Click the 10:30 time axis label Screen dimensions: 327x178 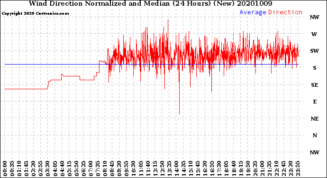(x=134, y=169)
